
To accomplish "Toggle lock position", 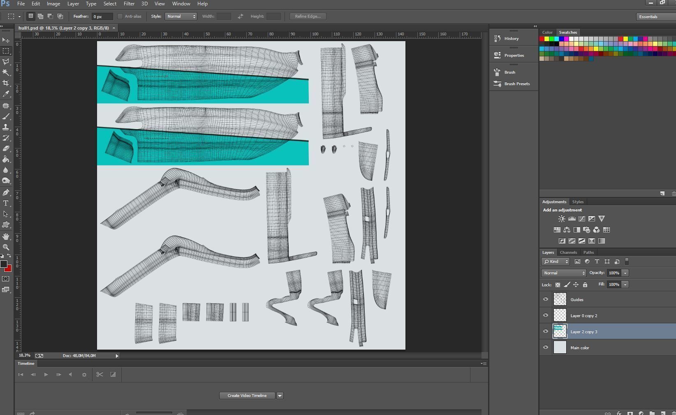I will [x=576, y=285].
